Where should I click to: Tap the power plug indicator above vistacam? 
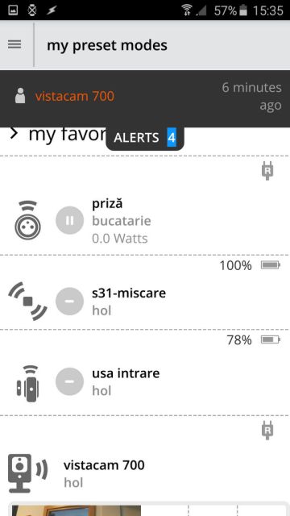coord(267,431)
